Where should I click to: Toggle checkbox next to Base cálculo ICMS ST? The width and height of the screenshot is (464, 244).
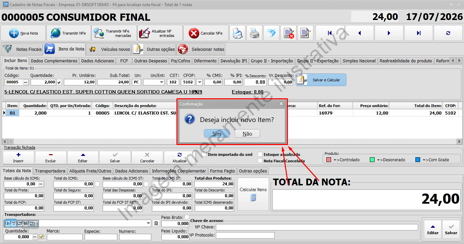point(146,184)
